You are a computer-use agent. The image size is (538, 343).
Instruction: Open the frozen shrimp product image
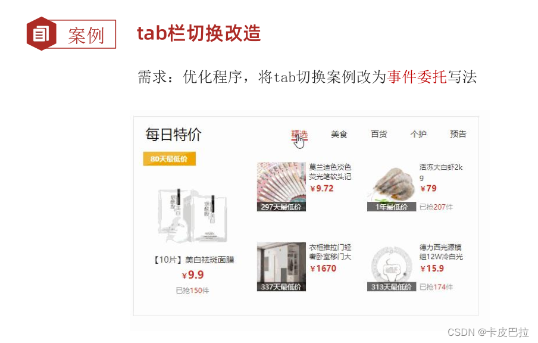tap(392, 186)
